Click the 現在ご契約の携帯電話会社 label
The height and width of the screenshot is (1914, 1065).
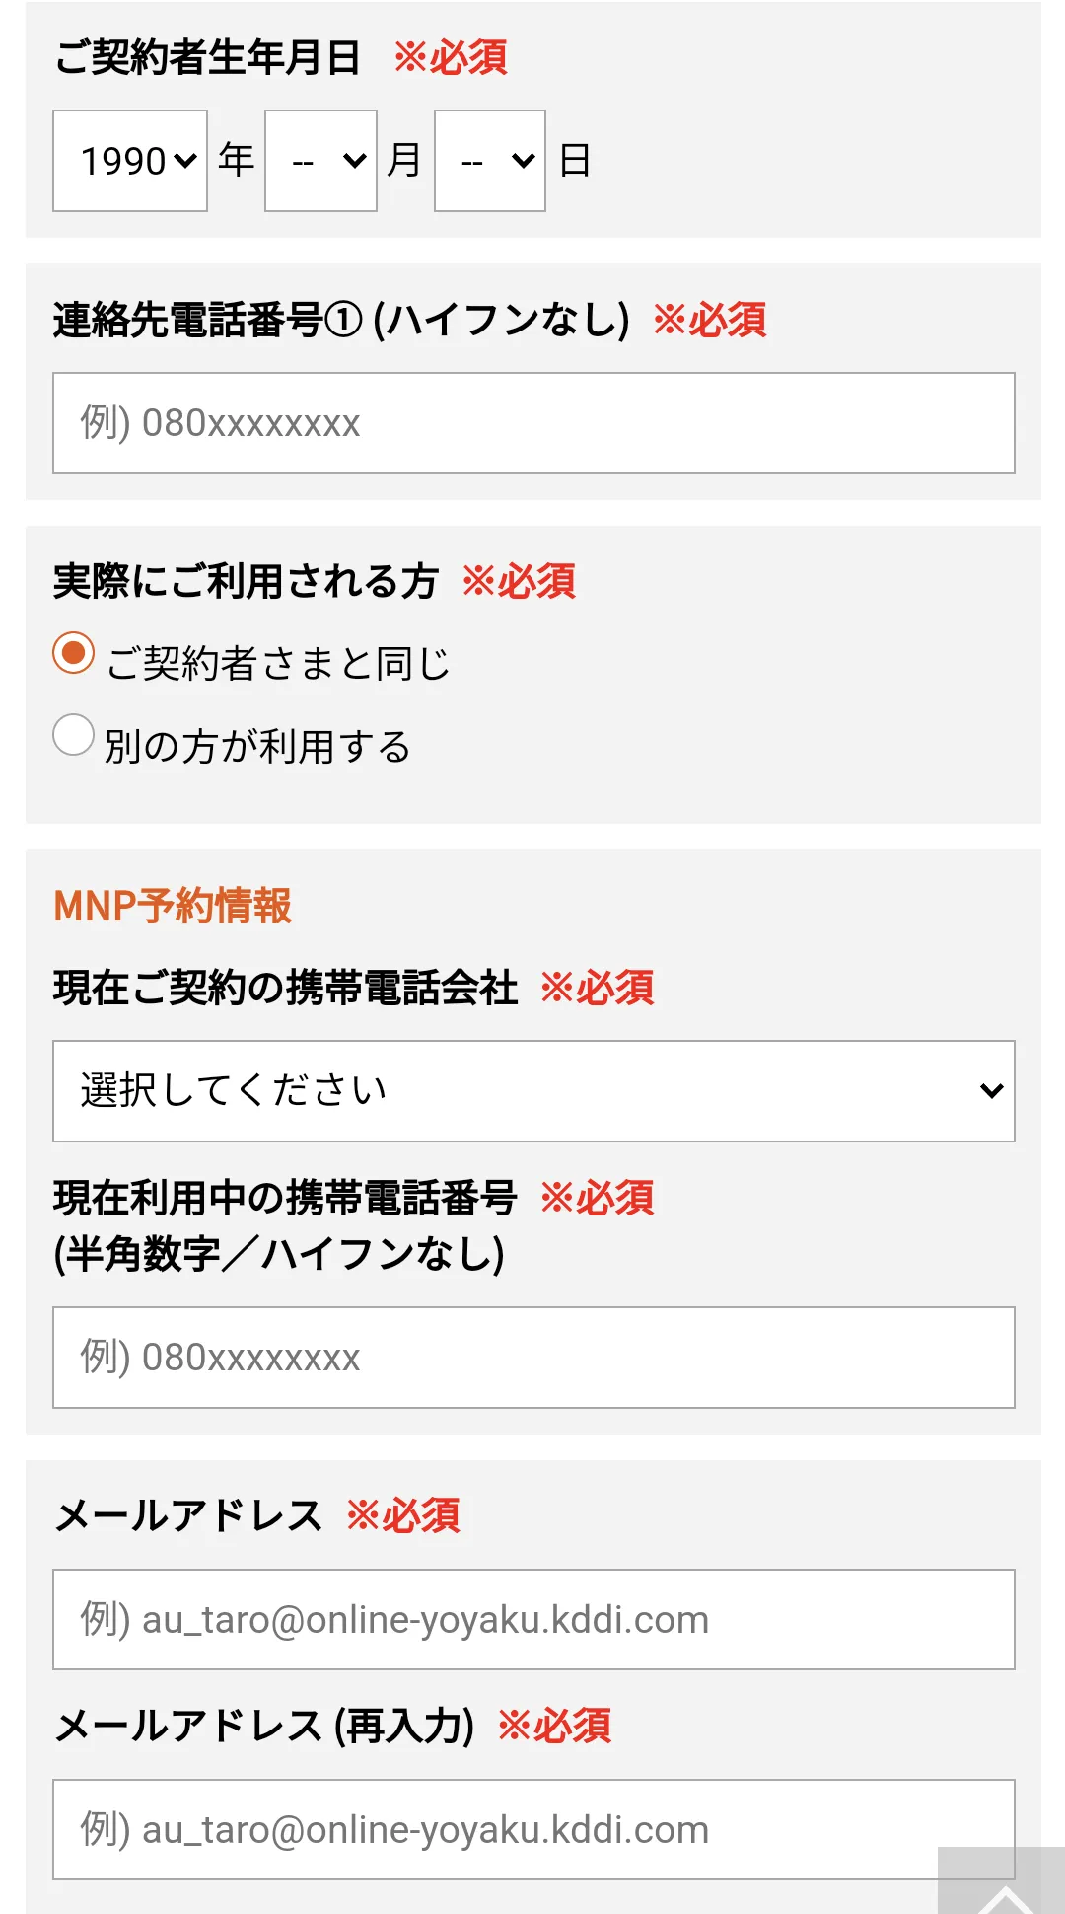click(286, 988)
